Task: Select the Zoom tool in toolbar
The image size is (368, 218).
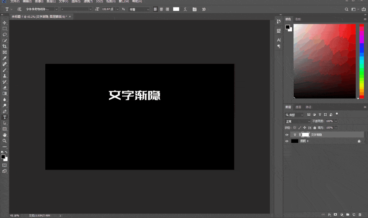Action: 5,141
